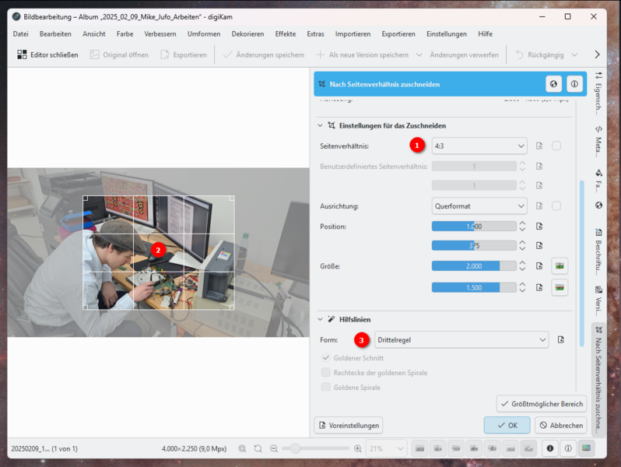The height and width of the screenshot is (467, 621).
Task: Reset the Größe 1.500 height to default
Action: click(539, 287)
